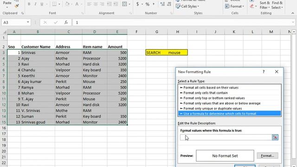Open the Format cells dropdown

tap(234, 6)
